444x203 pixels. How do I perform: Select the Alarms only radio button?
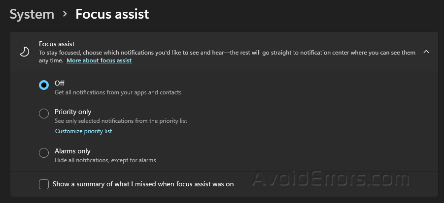pyautogui.click(x=44, y=153)
